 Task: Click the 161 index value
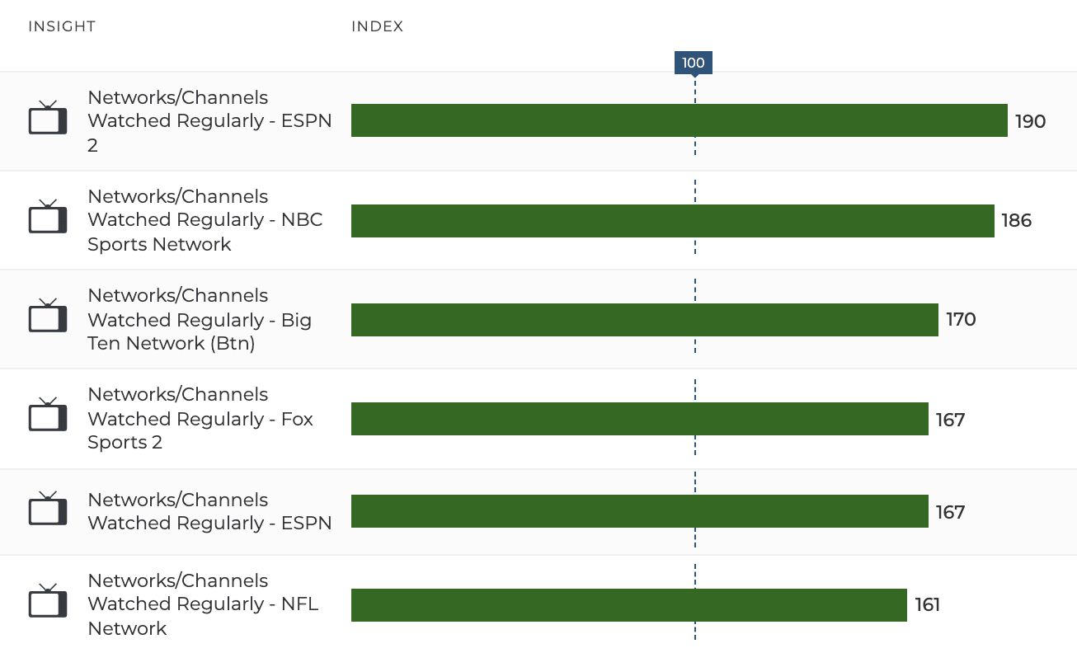(927, 605)
